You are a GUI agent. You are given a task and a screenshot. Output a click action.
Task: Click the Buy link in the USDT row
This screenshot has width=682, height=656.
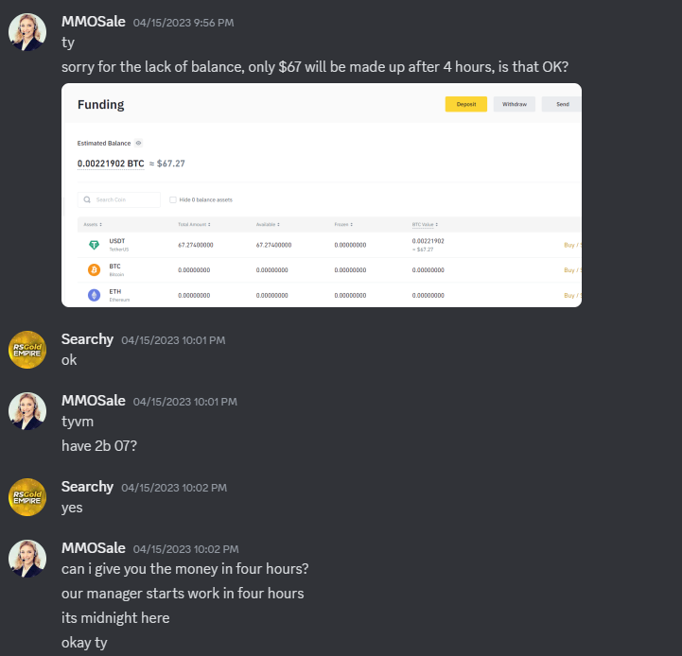pyautogui.click(x=568, y=245)
